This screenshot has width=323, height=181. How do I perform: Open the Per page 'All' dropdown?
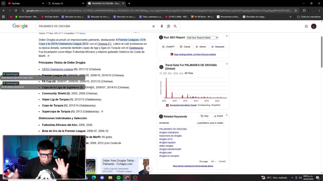(213, 161)
